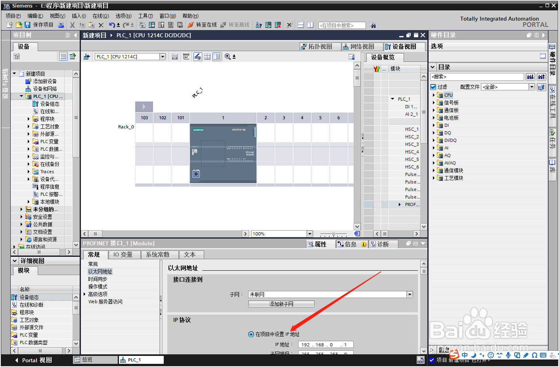Split the editor area vertically
This screenshot has height=367, width=559.
[x=310, y=25]
